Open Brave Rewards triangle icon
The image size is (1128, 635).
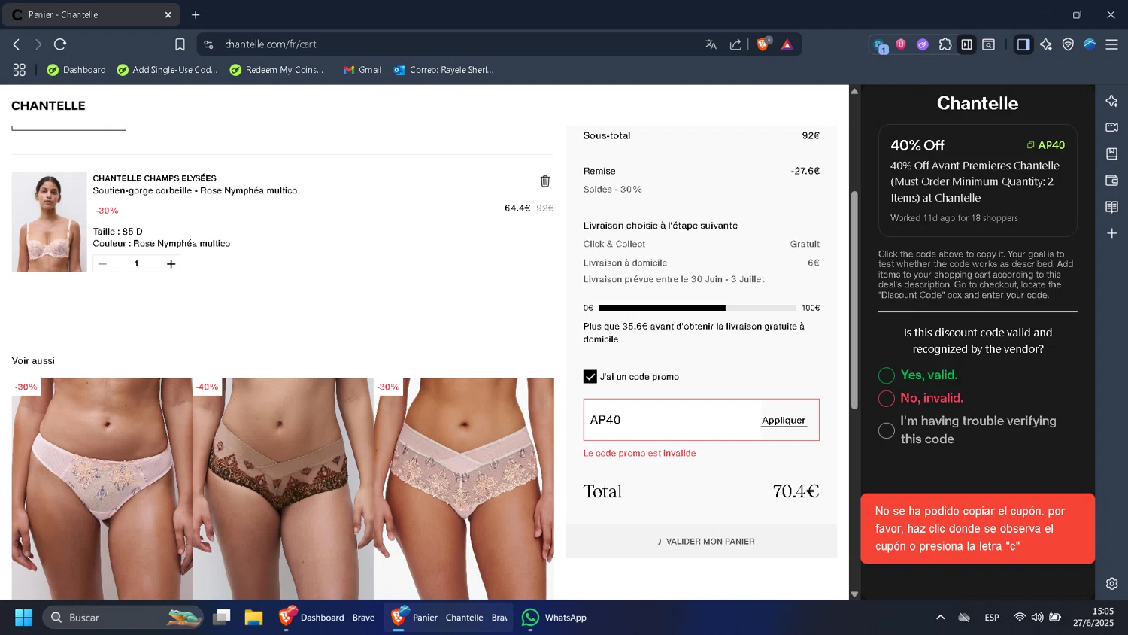787,44
